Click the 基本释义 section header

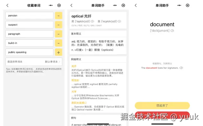coord(76,34)
